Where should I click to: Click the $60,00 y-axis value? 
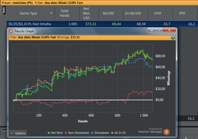[x=160, y=67]
